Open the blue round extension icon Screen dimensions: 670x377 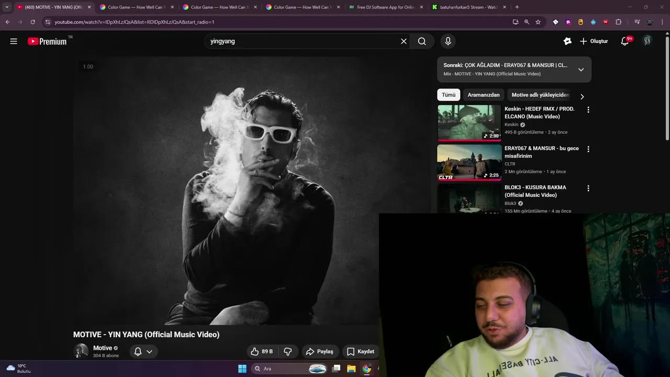tap(593, 22)
